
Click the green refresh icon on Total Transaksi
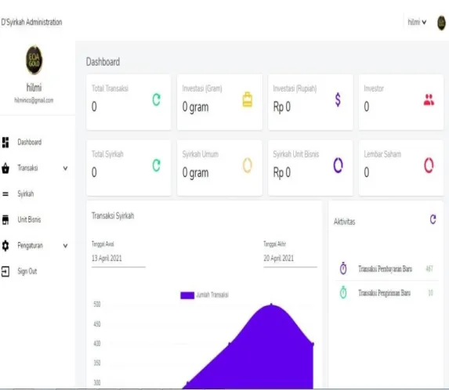point(157,100)
